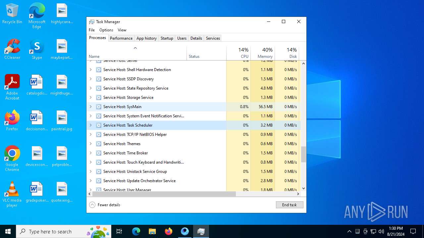Viewport: 424px width, 238px height.
Task: Select the Firefox desktop shortcut
Action: [x=12, y=121]
